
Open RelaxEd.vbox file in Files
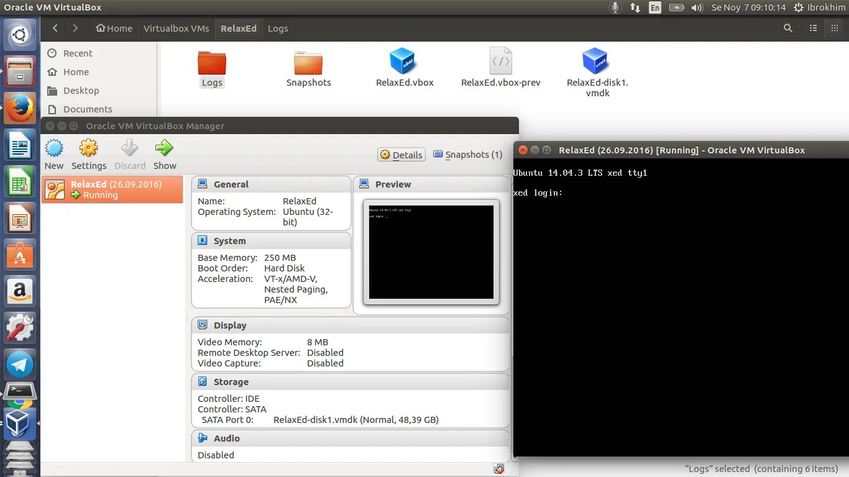405,68
